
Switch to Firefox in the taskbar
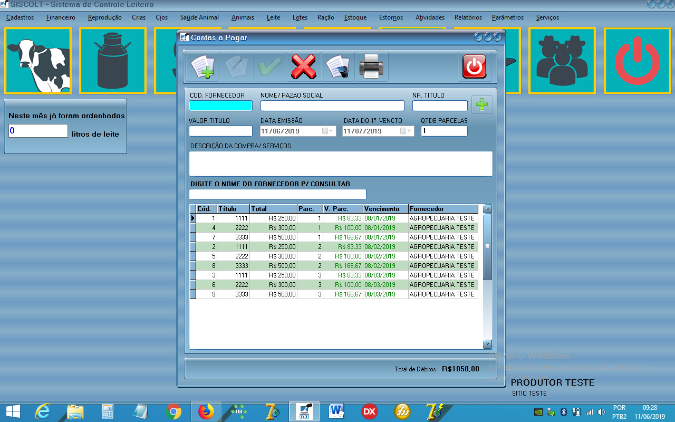tap(206, 411)
